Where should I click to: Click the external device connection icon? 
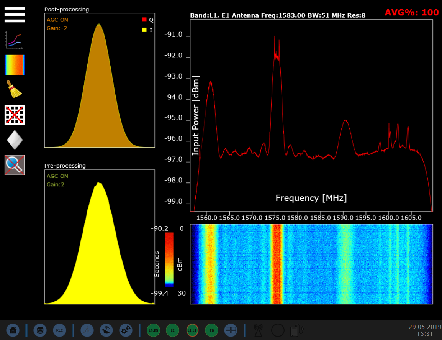(296, 330)
